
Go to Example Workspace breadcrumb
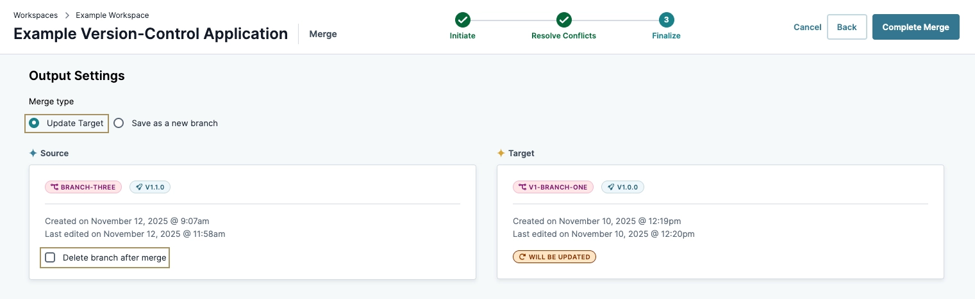[112, 15]
